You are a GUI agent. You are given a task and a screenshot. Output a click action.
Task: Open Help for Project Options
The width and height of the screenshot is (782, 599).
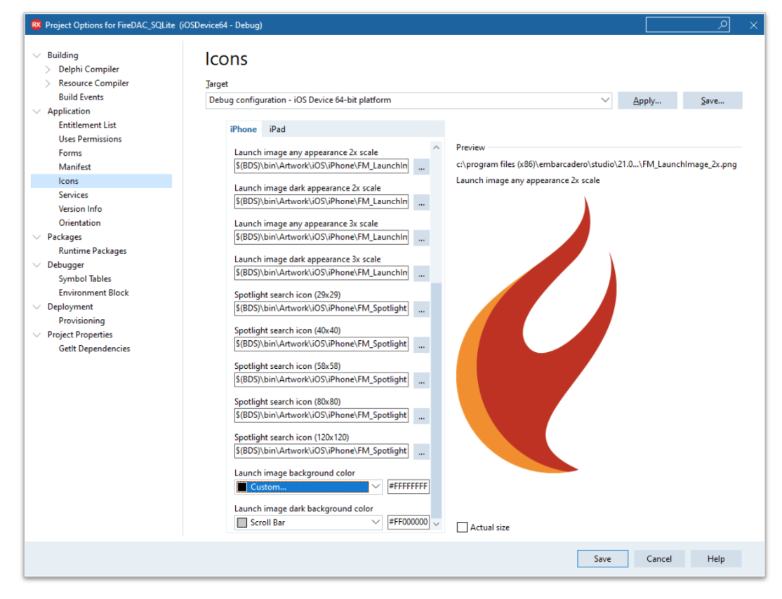pos(716,558)
